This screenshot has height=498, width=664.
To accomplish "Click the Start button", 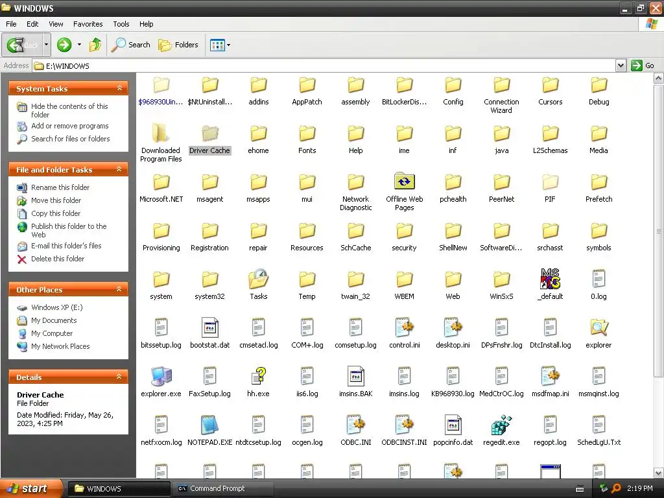I will coord(30,488).
